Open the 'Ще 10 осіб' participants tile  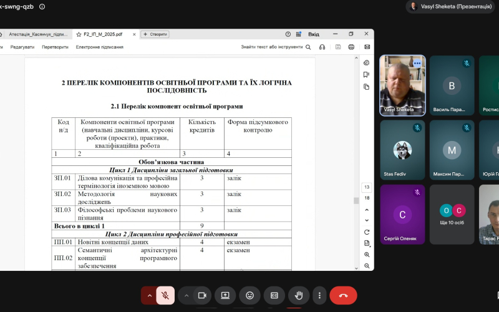pos(452,215)
